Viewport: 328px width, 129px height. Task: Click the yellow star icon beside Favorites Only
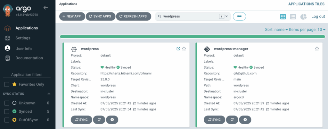point(14,84)
